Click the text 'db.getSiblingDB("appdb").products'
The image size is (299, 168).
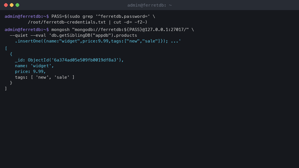[x=94, y=35]
